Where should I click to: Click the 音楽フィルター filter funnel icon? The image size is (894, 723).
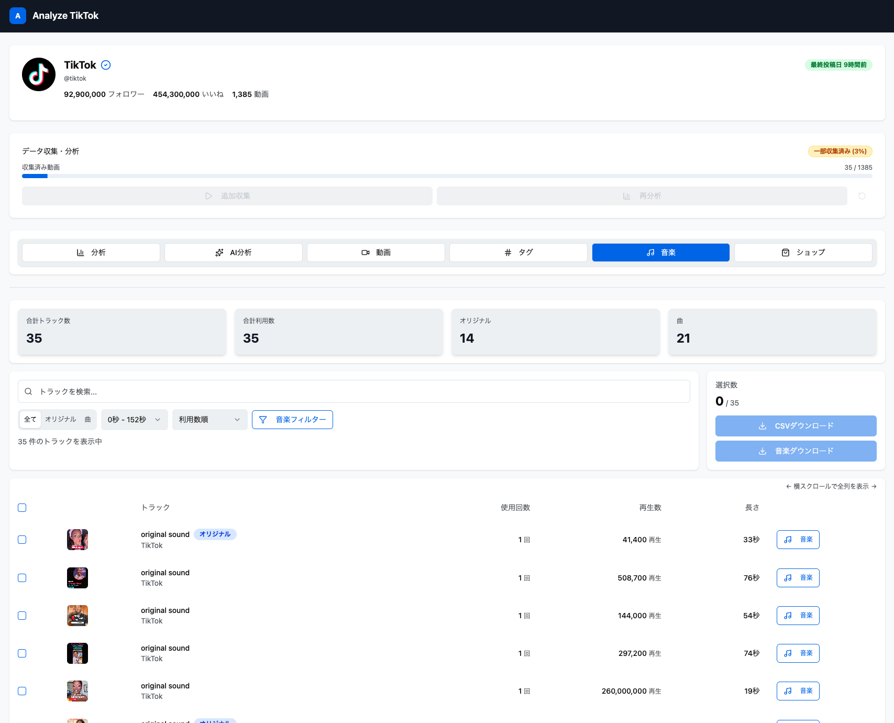click(263, 419)
